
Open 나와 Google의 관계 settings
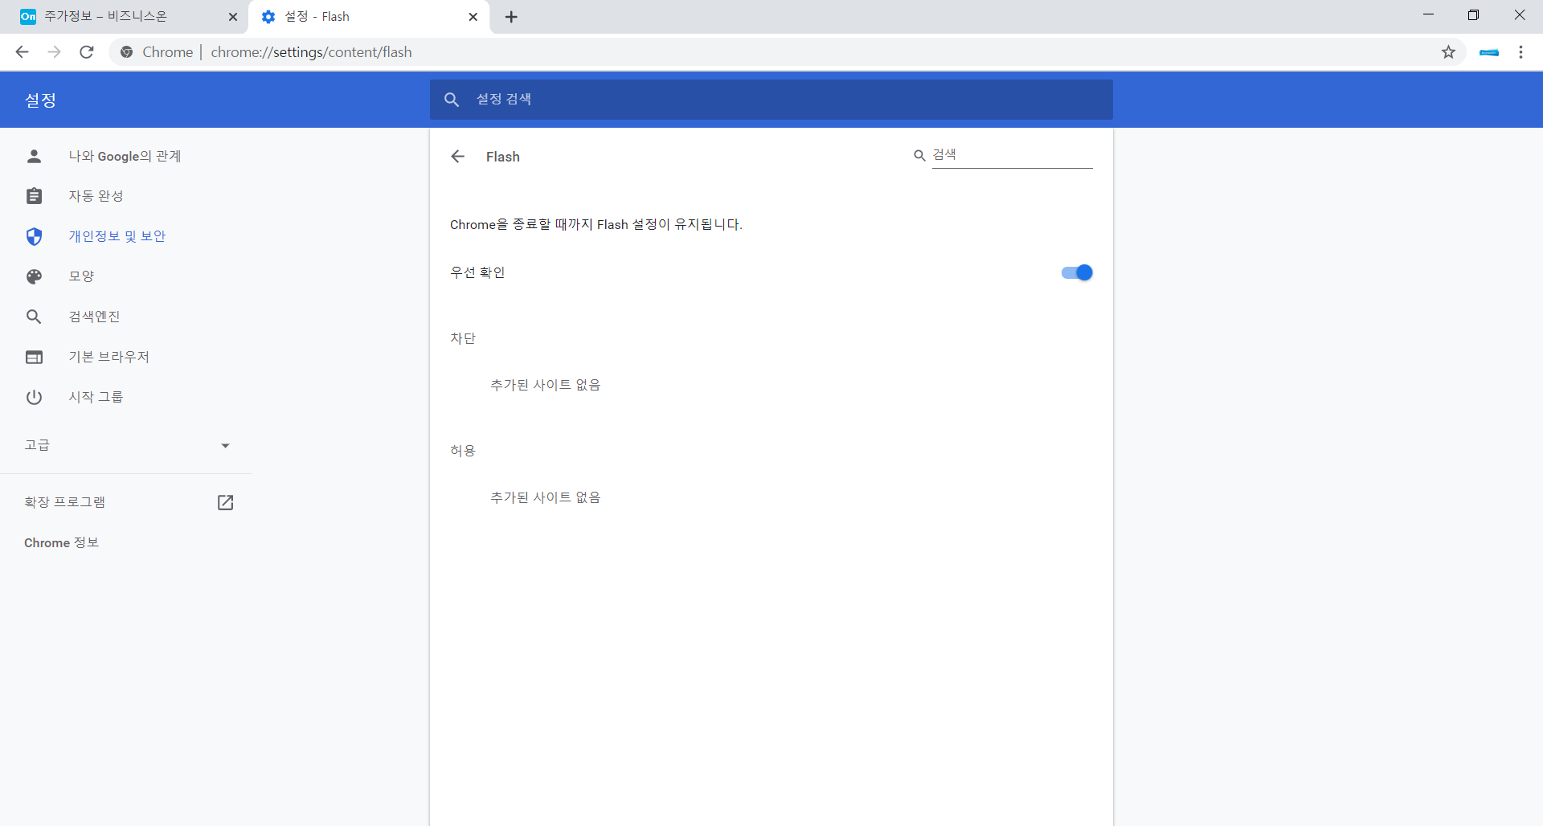(126, 156)
